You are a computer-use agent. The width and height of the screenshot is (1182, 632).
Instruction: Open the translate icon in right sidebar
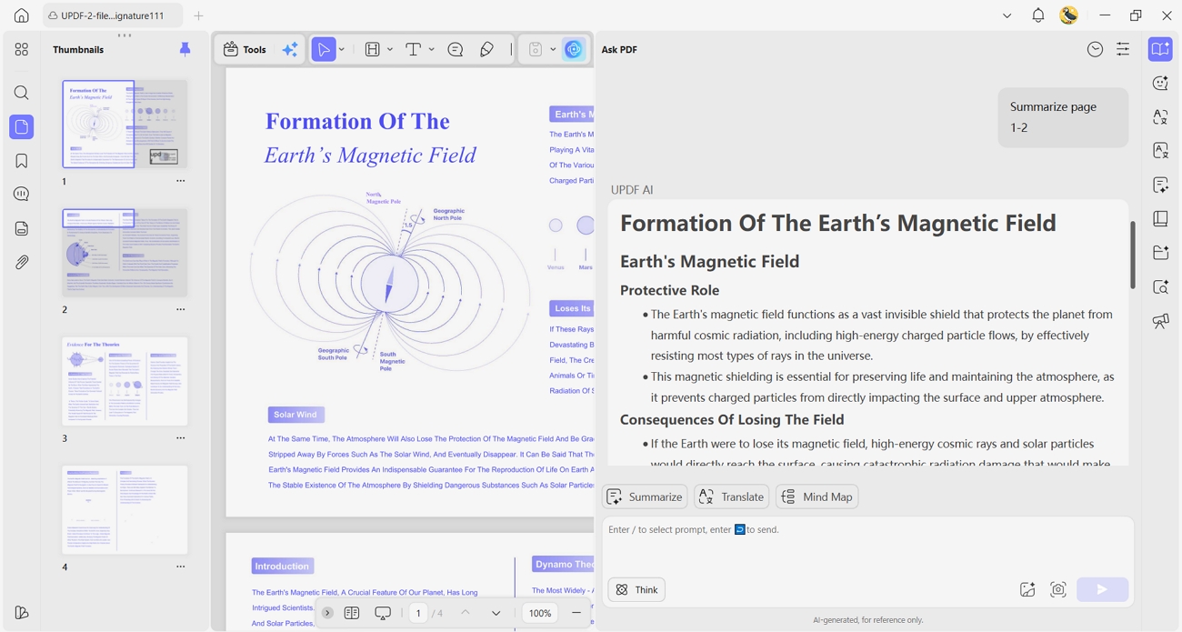tap(1160, 117)
